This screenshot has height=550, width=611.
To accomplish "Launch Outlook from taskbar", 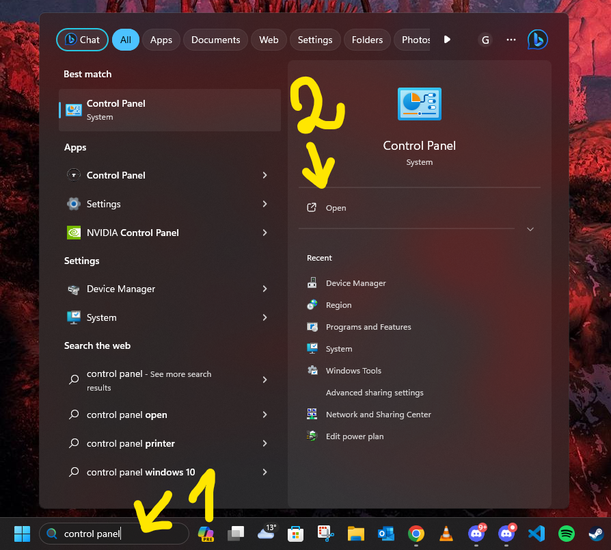I will pyautogui.click(x=385, y=534).
